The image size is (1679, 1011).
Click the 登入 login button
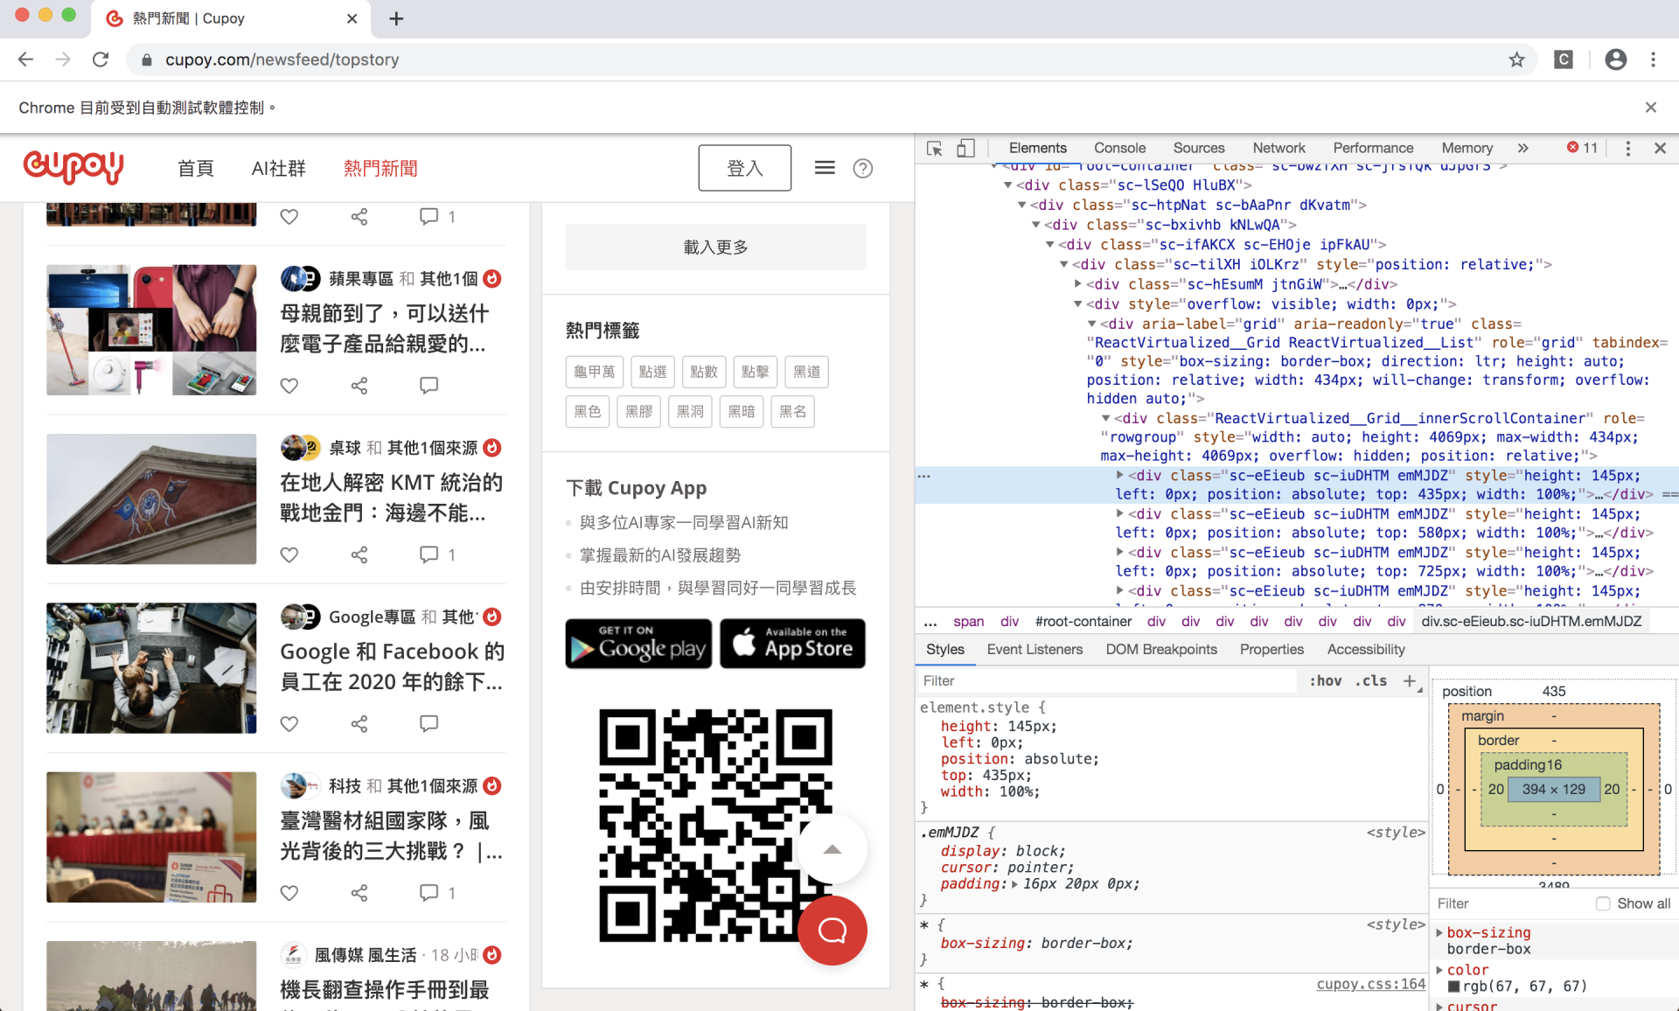745,168
